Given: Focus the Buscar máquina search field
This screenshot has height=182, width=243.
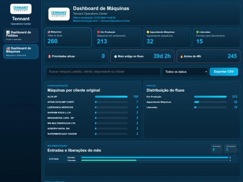Looking at the screenshot, I should click(x=103, y=71).
